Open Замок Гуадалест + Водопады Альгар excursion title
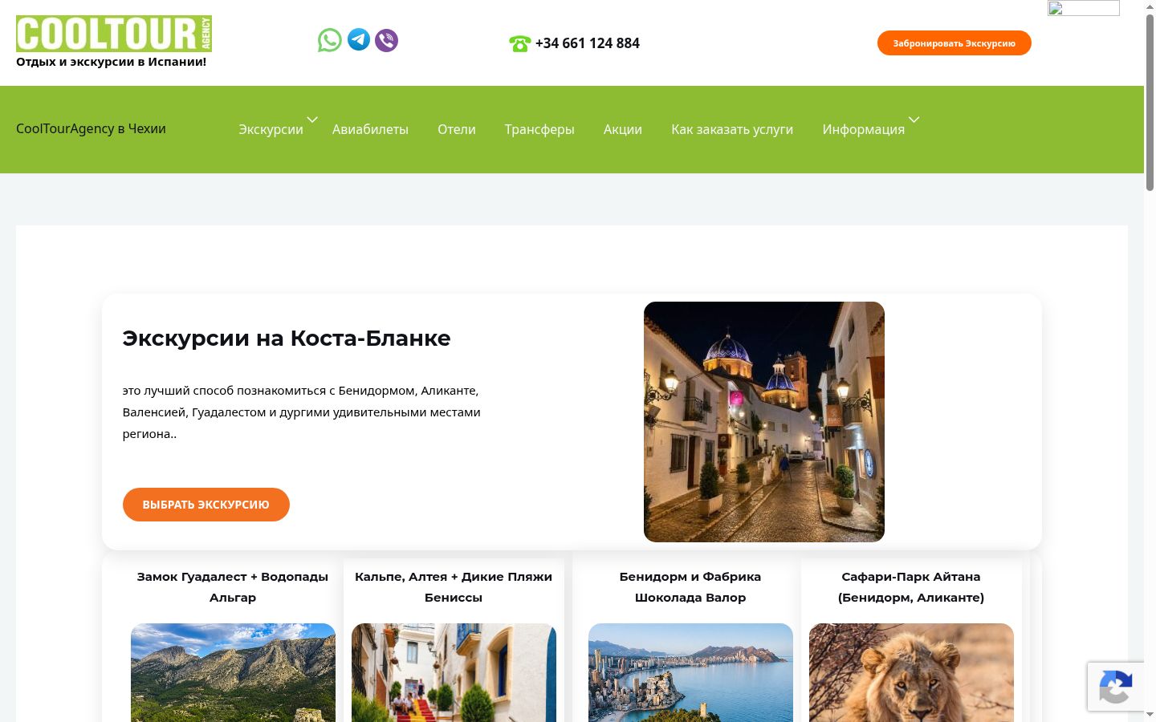The image size is (1156, 722). click(233, 587)
